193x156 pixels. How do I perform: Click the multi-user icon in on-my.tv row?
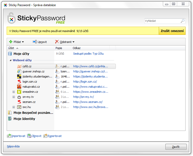click(x=57, y=97)
